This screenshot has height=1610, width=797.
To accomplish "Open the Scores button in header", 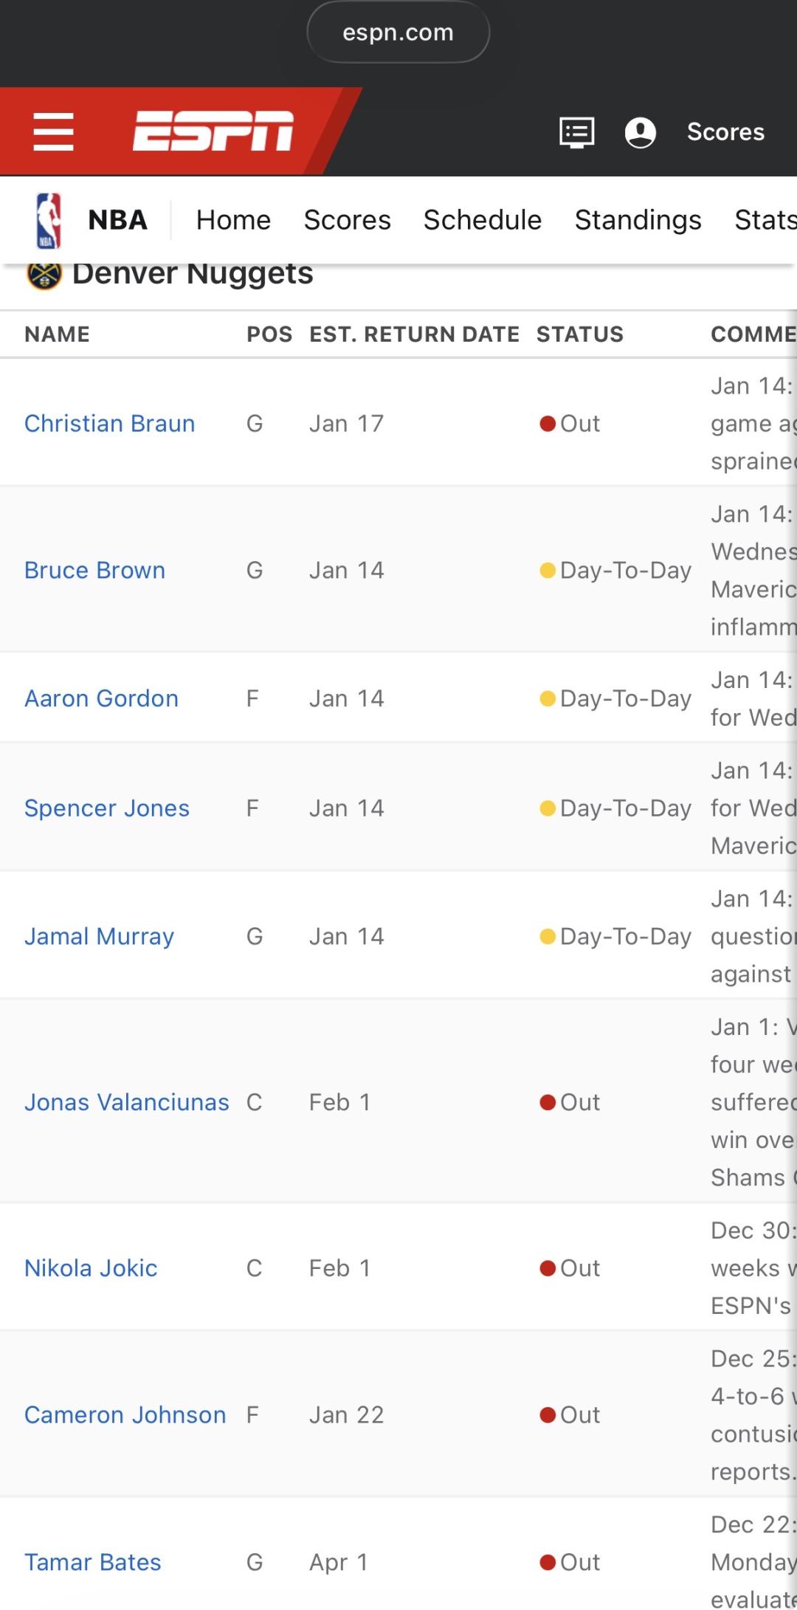I will click(725, 132).
